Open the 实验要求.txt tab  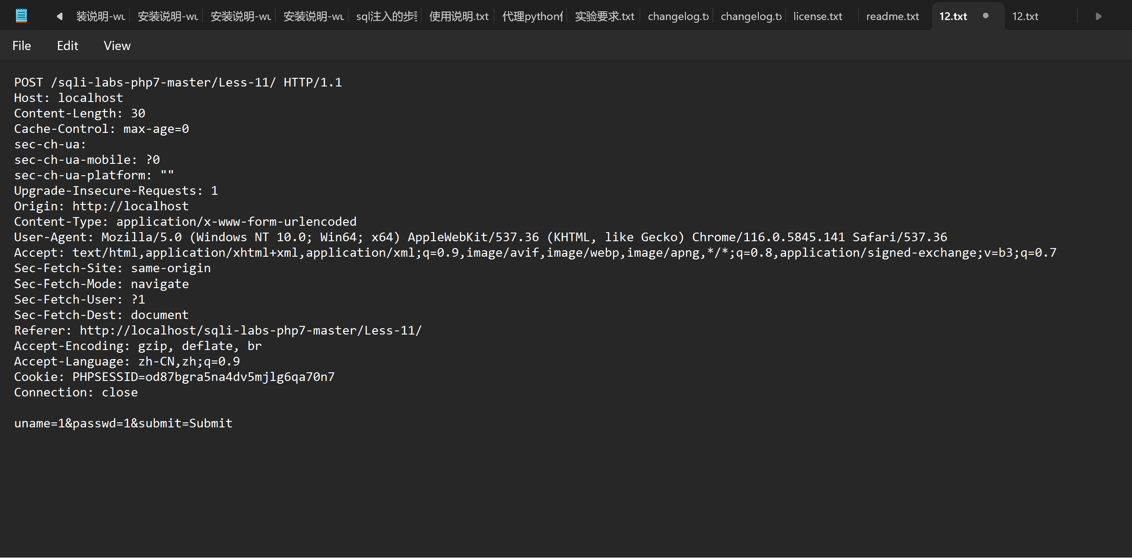pyautogui.click(x=604, y=16)
